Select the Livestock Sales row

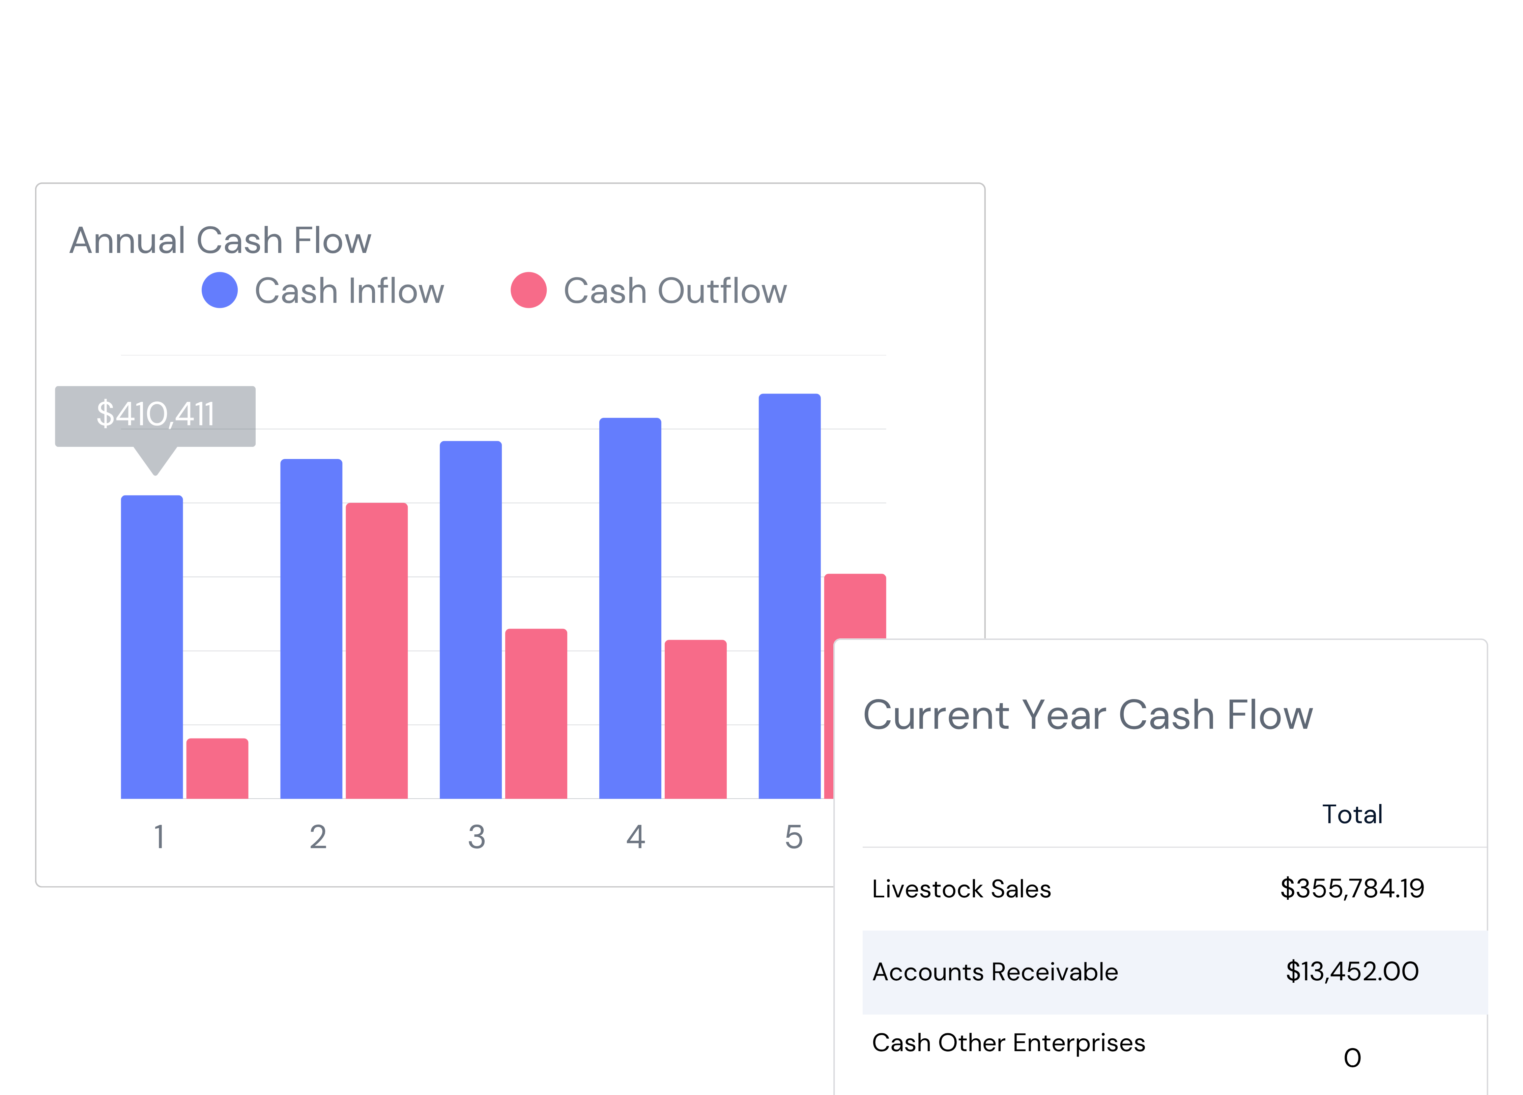coord(1175,889)
